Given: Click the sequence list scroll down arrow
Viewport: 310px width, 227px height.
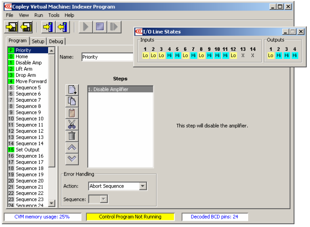Looking at the screenshot, I should 51,203.
